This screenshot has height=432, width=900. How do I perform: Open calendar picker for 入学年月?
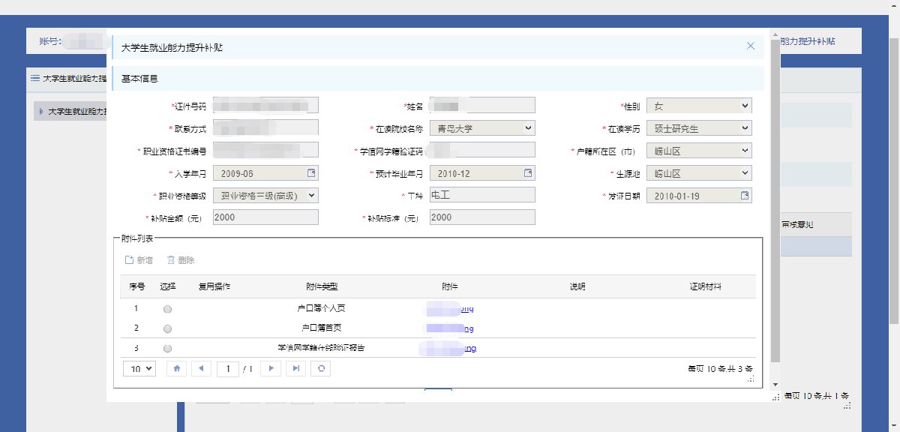tap(311, 173)
